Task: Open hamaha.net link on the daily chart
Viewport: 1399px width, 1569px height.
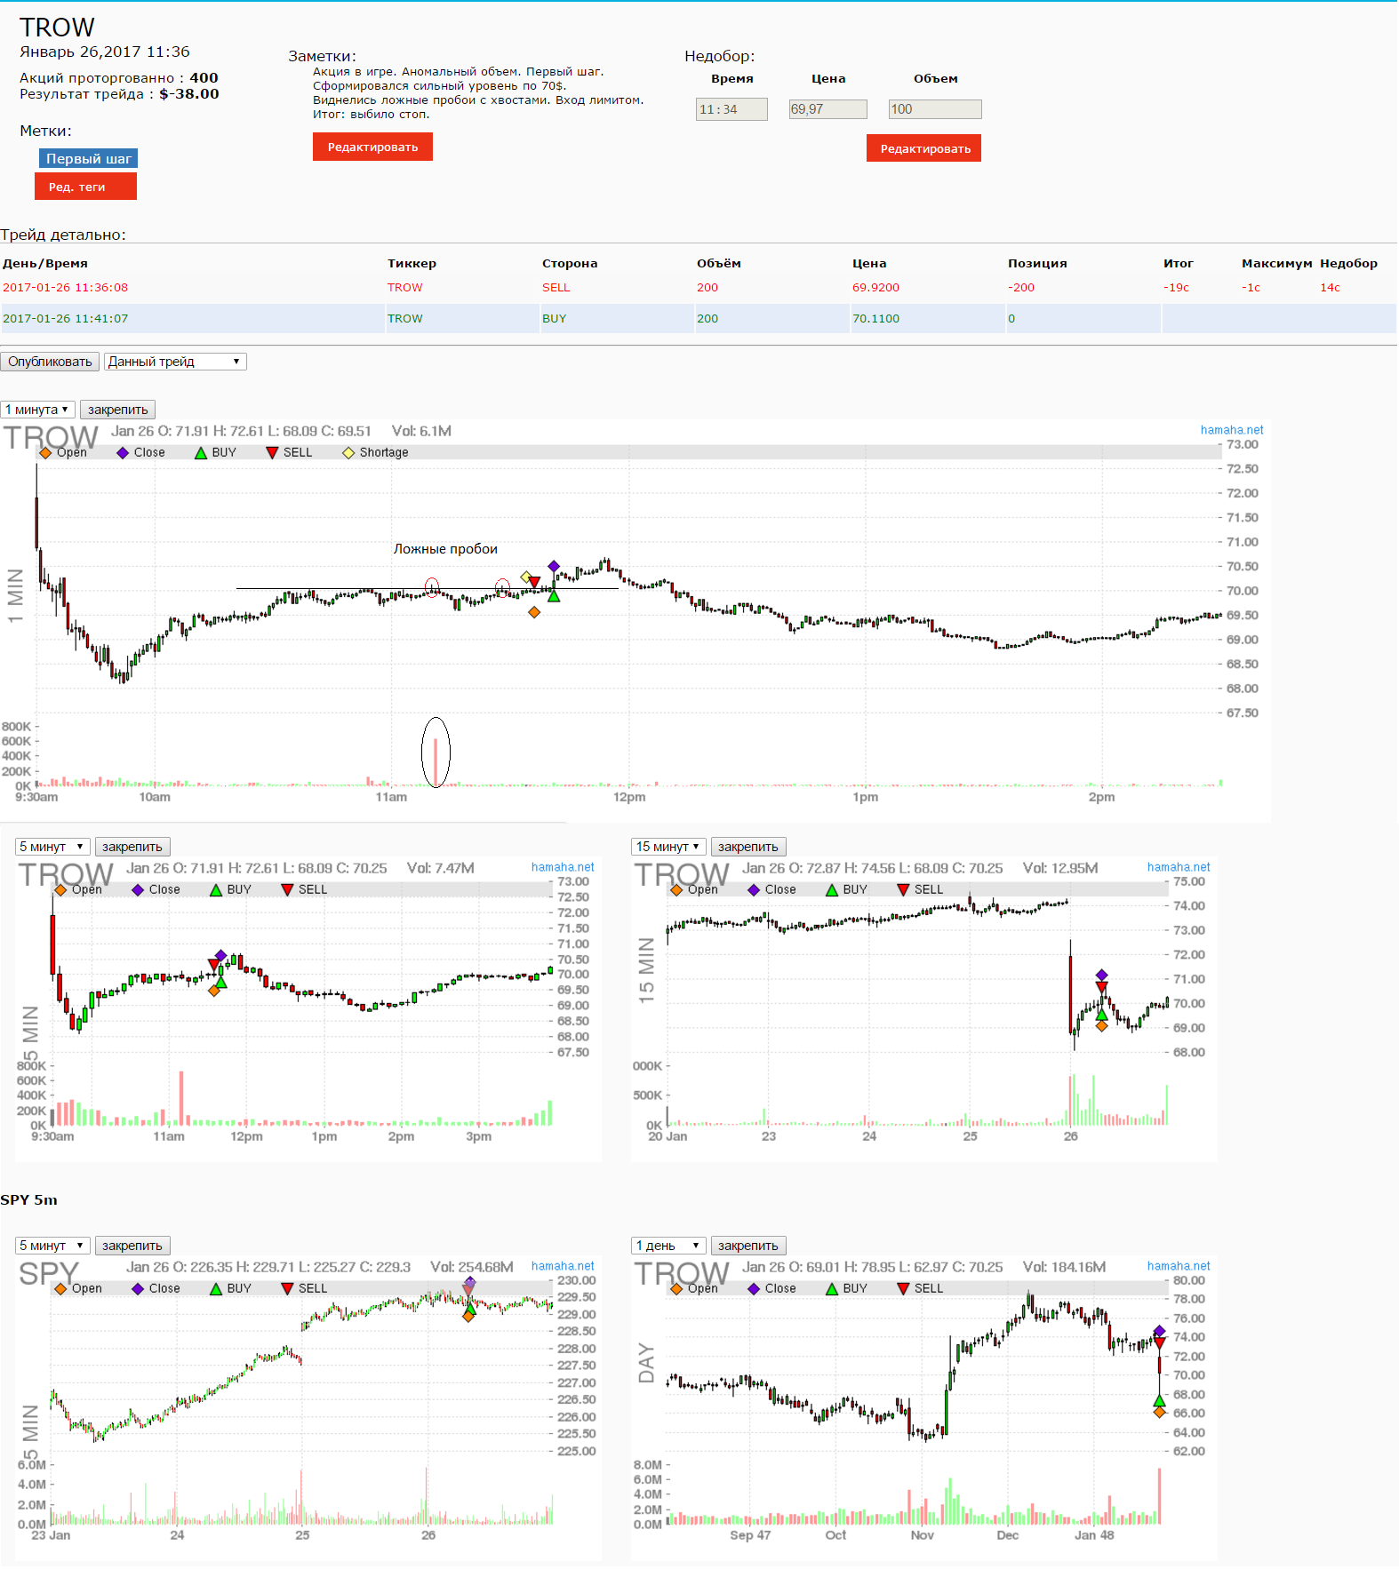Action: click(x=1179, y=1266)
